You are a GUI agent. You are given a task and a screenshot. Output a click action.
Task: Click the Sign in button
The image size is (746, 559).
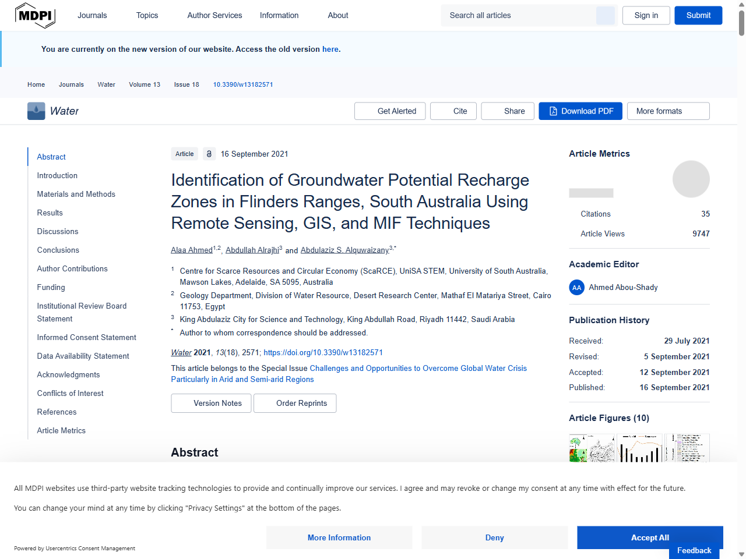[x=646, y=15]
